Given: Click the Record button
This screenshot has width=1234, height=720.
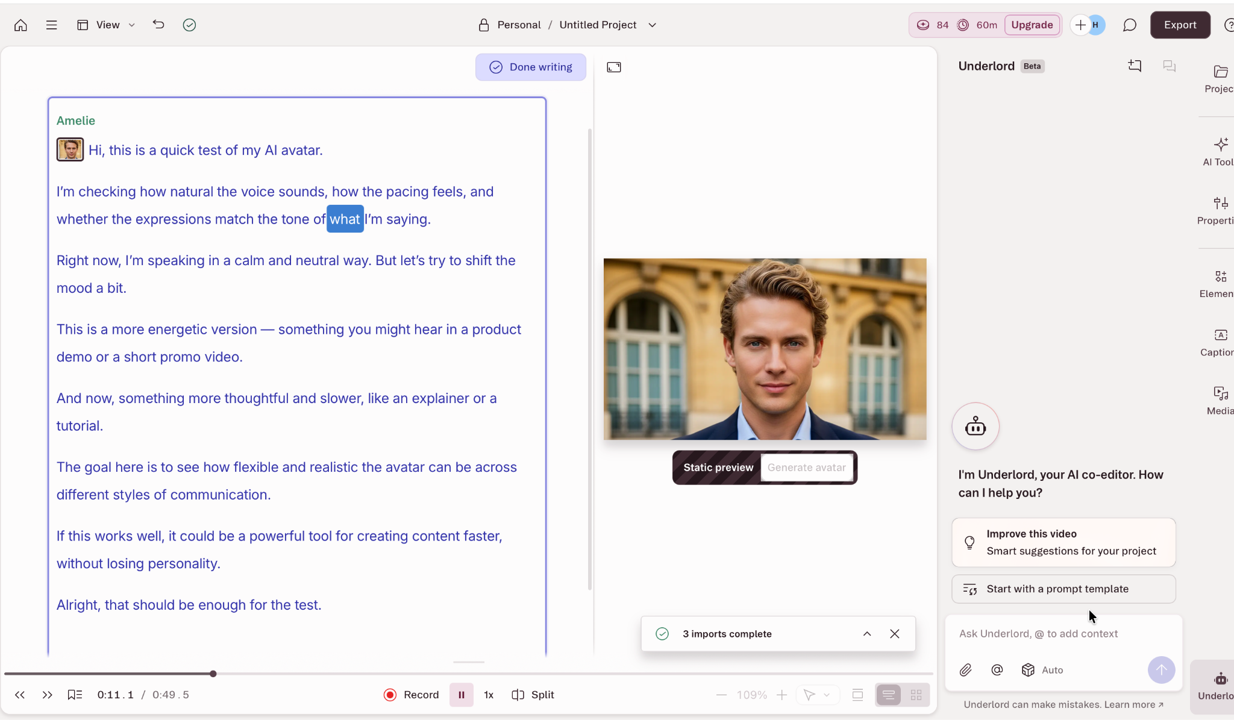Looking at the screenshot, I should point(411,695).
